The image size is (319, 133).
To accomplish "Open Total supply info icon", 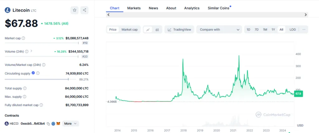I will [x=25, y=88].
